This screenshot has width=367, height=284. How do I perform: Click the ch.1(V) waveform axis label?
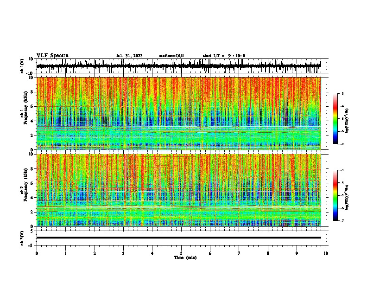click(22, 66)
